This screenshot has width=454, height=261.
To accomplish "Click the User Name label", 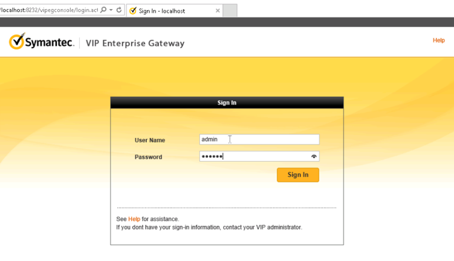I will (x=150, y=140).
